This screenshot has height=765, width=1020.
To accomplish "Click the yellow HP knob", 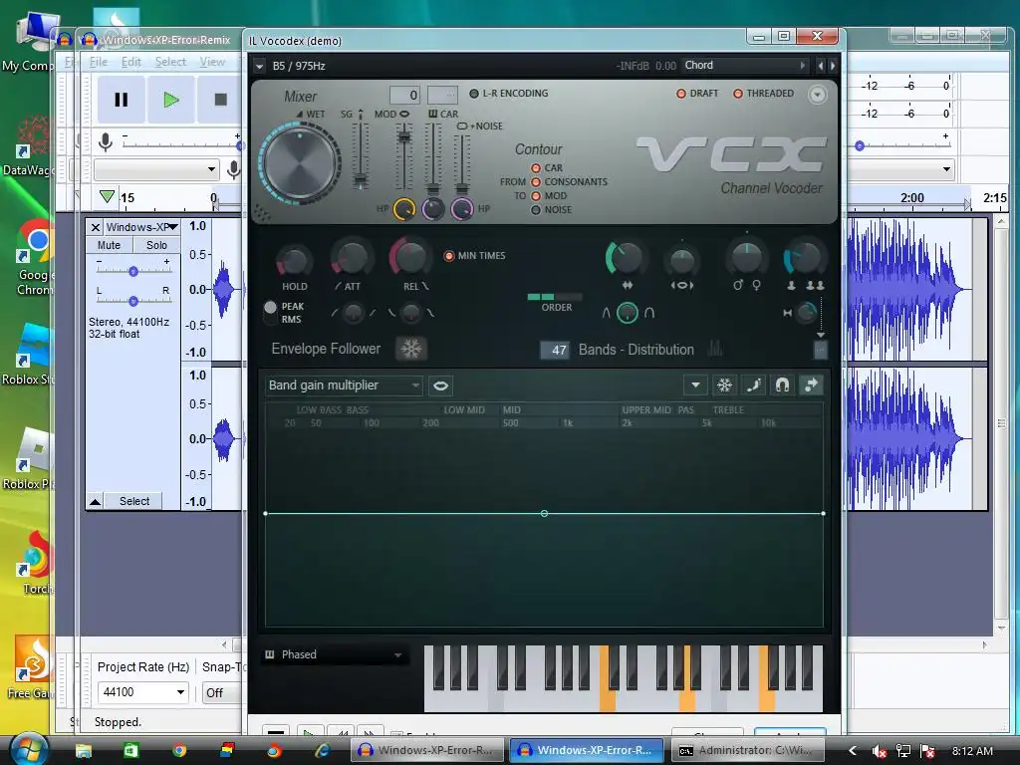I will point(404,209).
